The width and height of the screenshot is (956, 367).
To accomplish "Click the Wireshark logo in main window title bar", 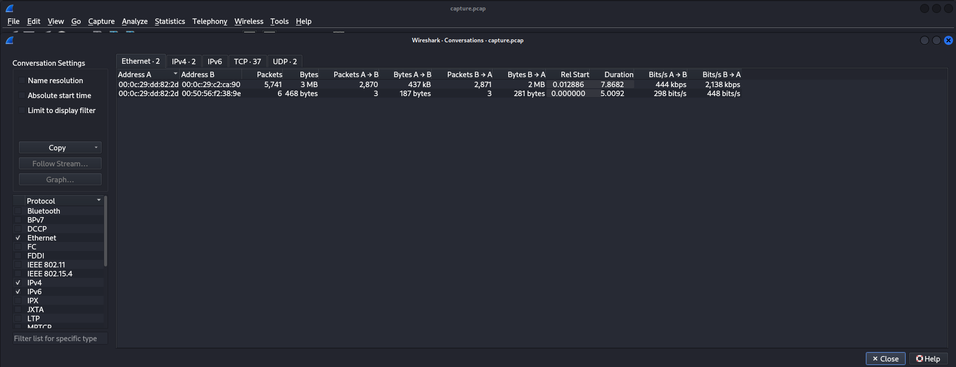I will (9, 8).
